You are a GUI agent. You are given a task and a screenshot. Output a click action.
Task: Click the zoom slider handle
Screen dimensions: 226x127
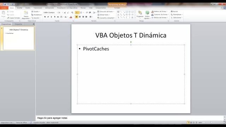(211, 122)
